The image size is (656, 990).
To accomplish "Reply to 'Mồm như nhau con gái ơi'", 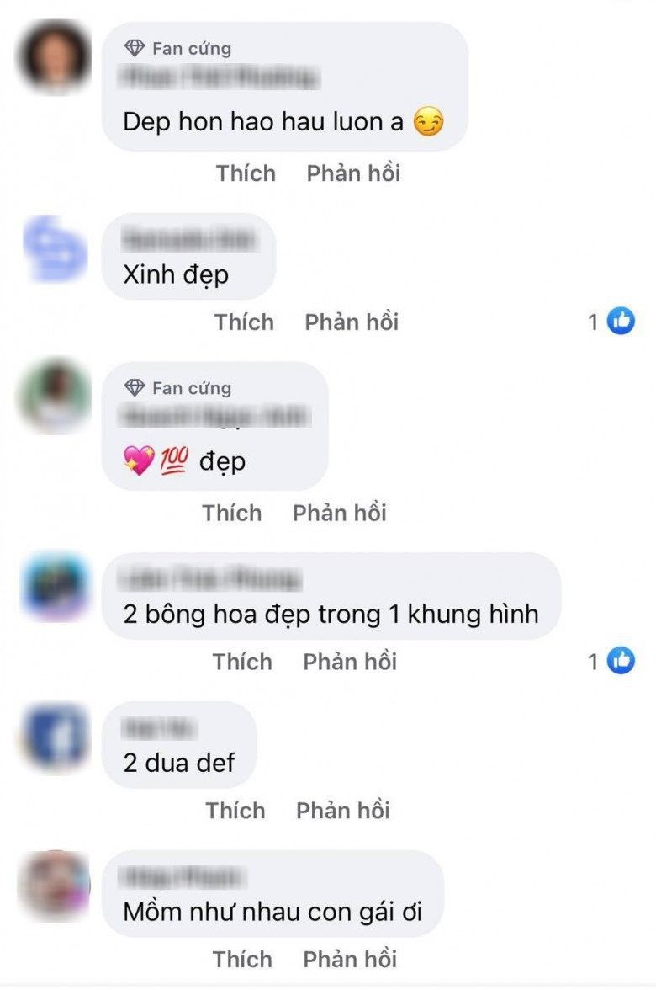I will tap(350, 960).
